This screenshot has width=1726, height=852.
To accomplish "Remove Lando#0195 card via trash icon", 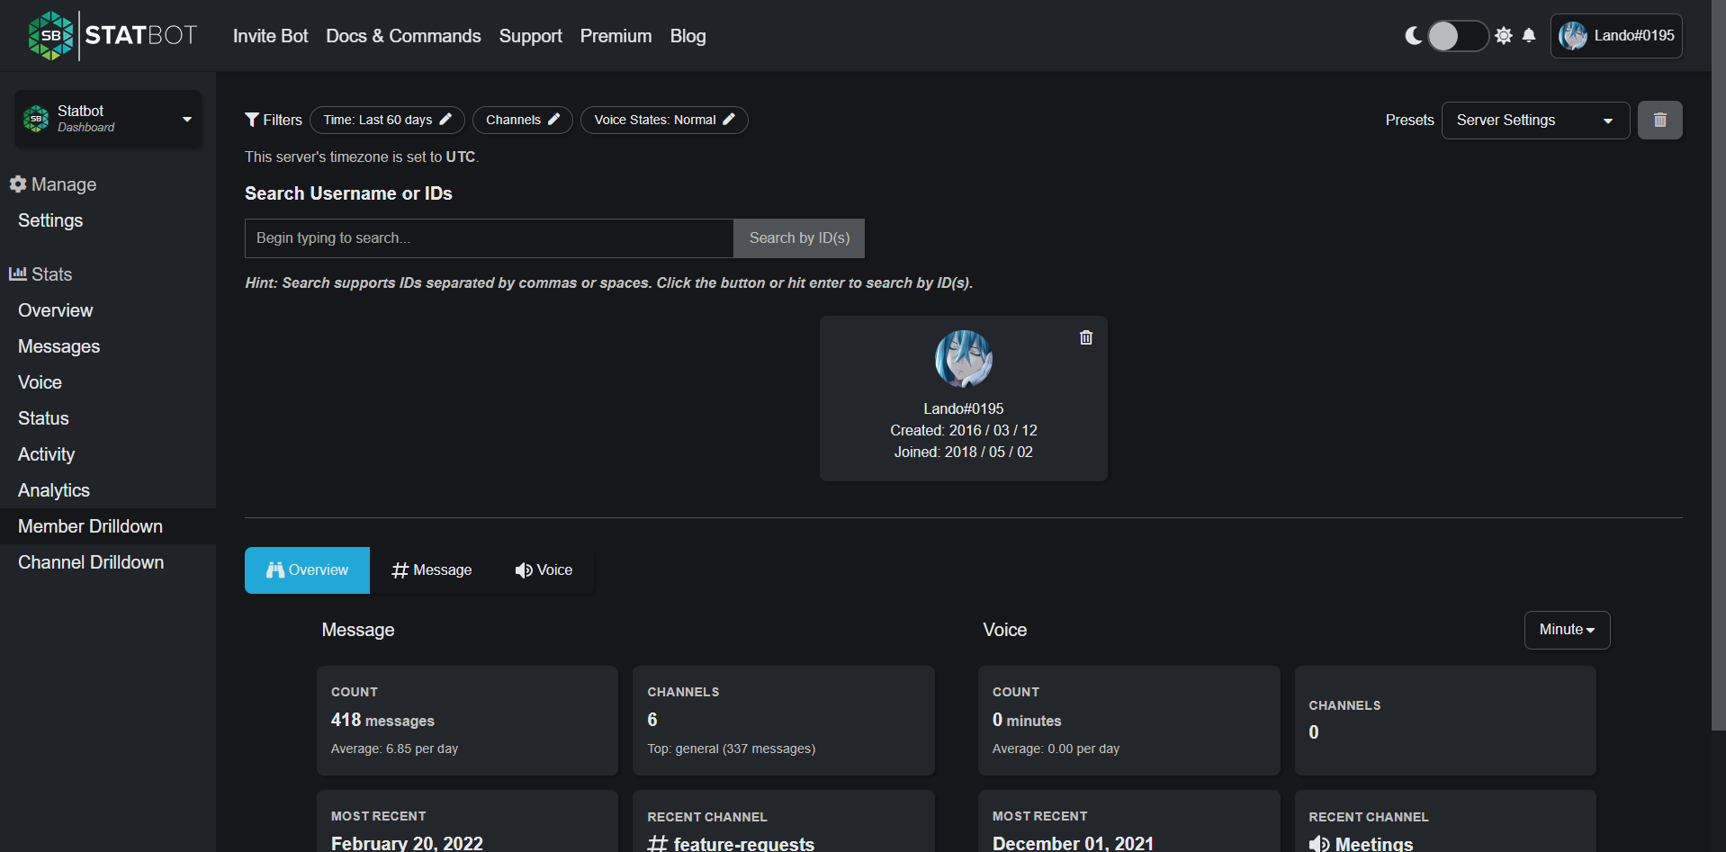I will [x=1086, y=337].
